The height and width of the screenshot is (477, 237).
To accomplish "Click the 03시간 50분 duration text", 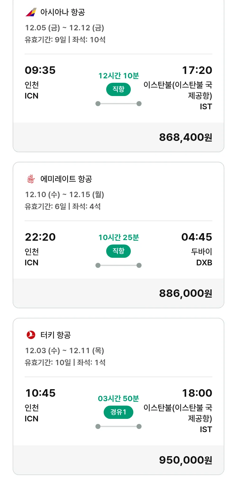I will [x=118, y=399].
